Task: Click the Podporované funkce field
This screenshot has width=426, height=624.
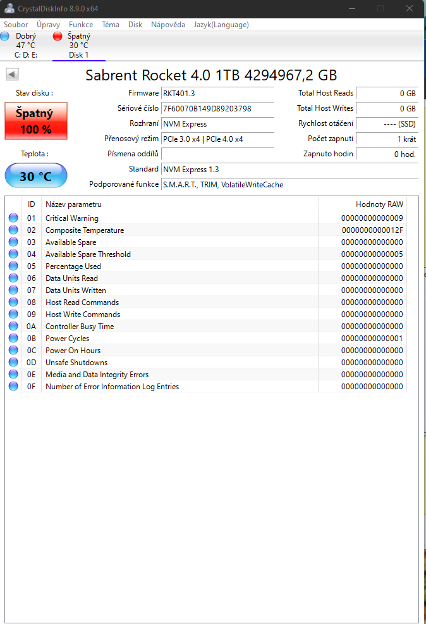Action: [289, 185]
